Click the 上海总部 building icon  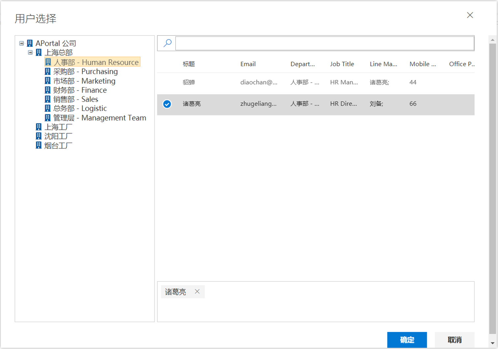pyautogui.click(x=39, y=52)
